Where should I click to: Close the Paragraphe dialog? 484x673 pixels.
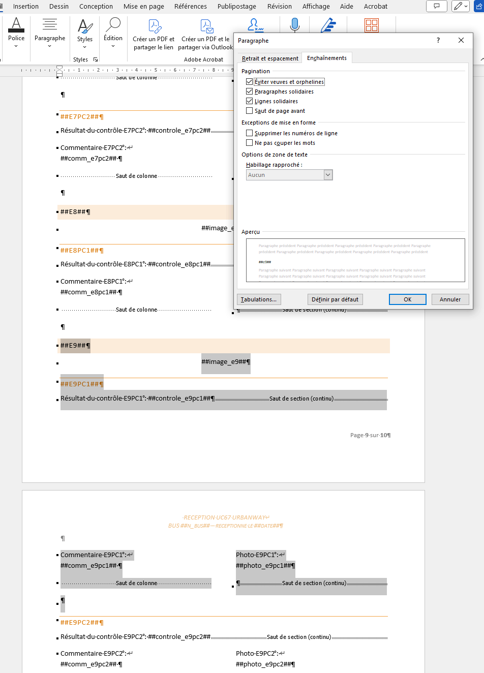[x=461, y=40]
